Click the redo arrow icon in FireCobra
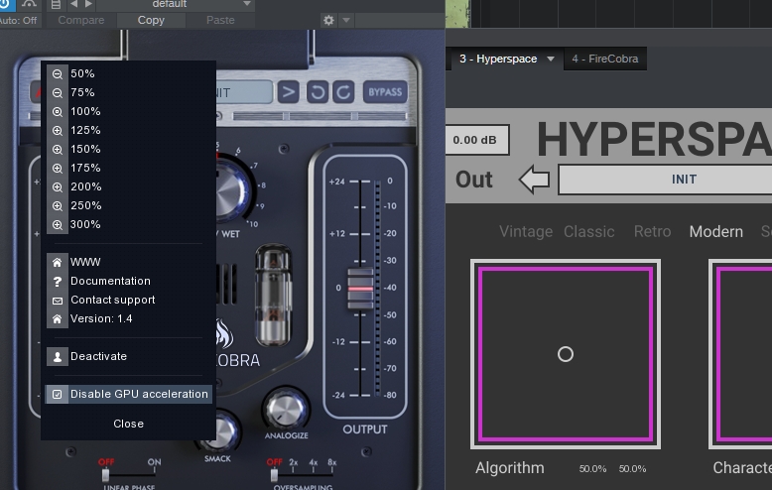The width and height of the screenshot is (772, 490). 342,92
